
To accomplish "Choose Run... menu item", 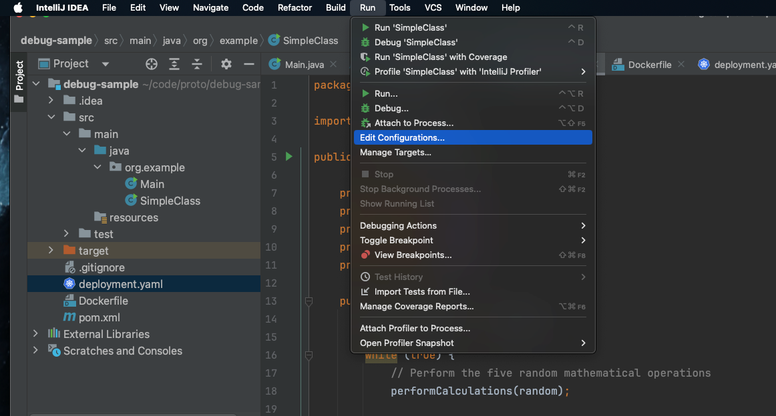I will [473, 93].
